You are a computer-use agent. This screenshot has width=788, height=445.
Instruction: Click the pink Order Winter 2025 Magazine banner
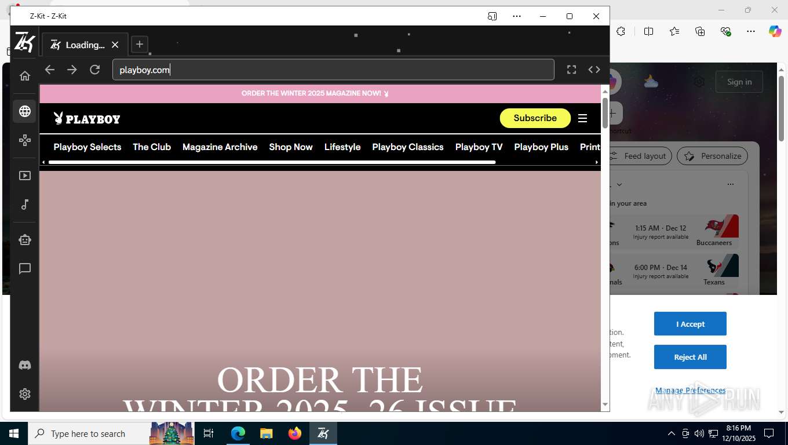point(320,93)
